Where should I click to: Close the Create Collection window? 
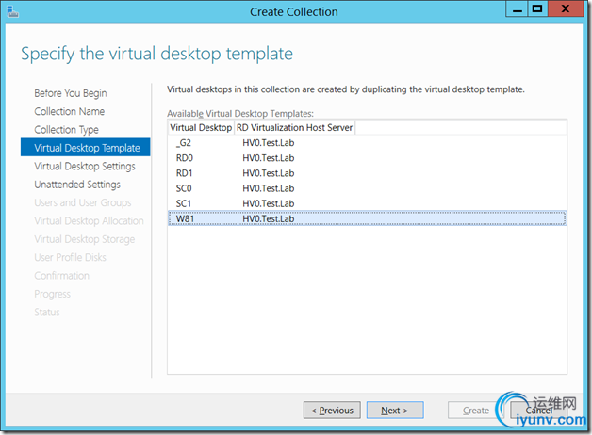coord(566,9)
